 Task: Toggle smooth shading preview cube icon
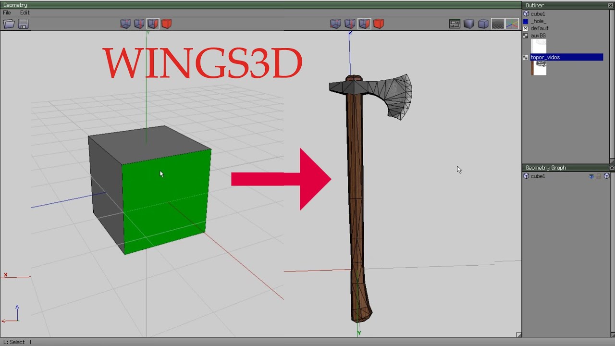469,24
